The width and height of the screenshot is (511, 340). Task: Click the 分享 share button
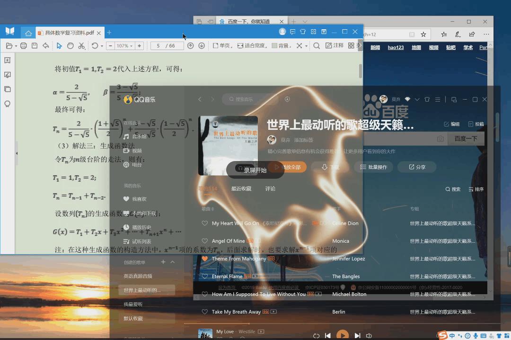pos(417,167)
